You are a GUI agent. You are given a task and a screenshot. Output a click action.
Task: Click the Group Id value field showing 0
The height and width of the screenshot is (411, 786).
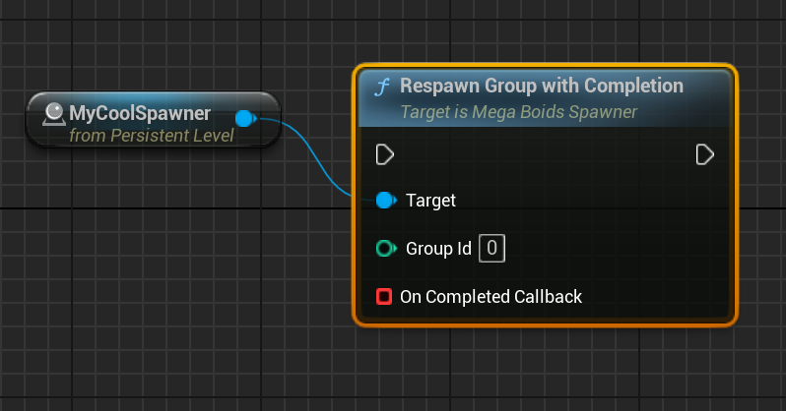click(x=492, y=249)
